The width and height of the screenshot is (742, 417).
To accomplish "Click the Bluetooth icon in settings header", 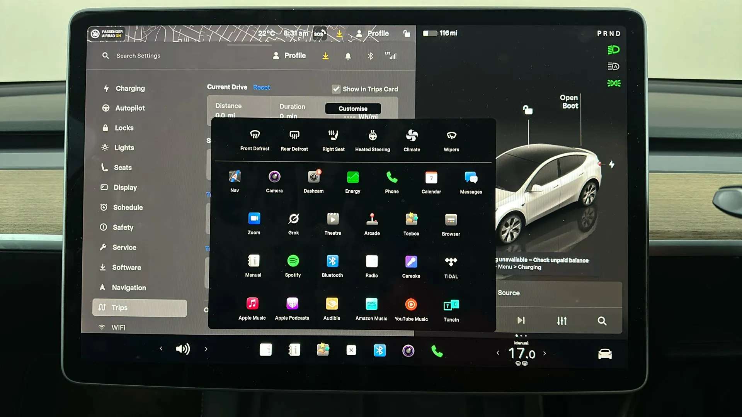I will (370, 56).
